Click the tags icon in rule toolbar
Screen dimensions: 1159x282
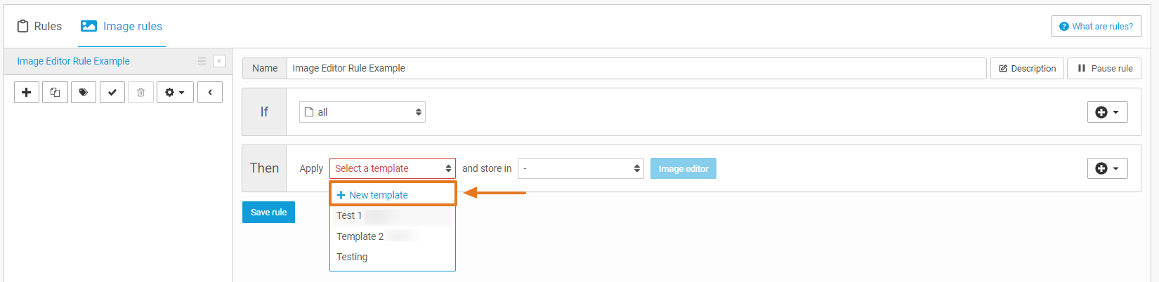coord(84,93)
